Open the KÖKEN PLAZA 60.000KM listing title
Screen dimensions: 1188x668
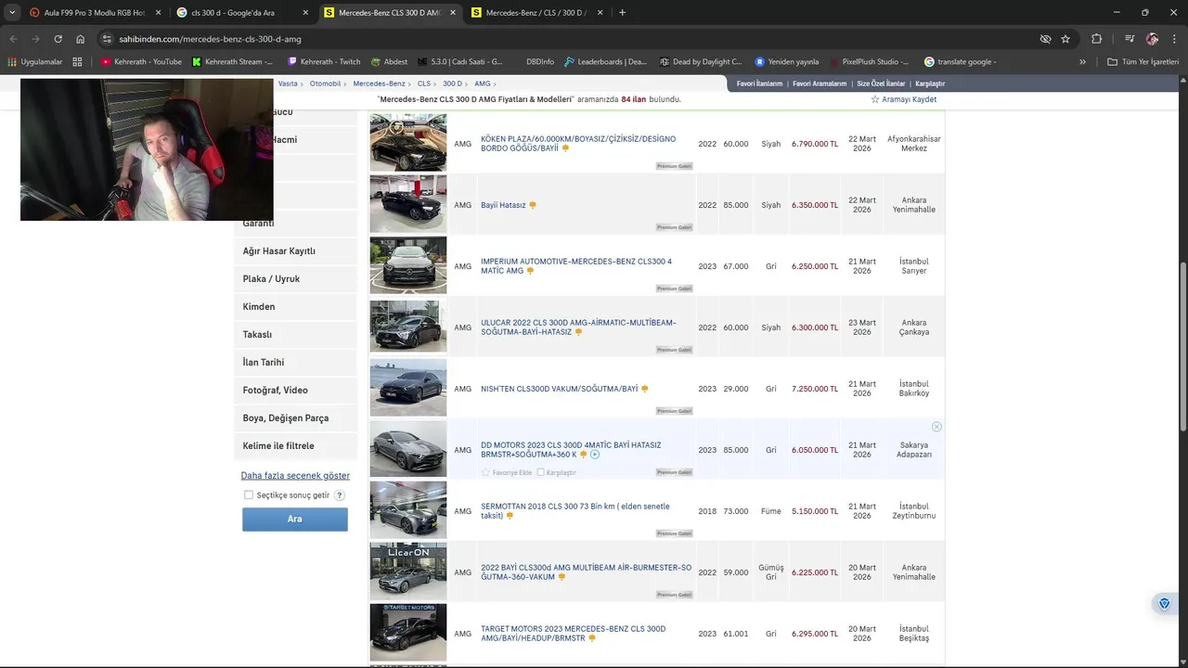click(578, 144)
